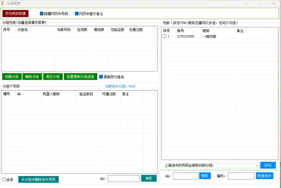This screenshot has width=281, height=188.
Task: Click the 手动同步数据 button
Action: click(x=15, y=13)
